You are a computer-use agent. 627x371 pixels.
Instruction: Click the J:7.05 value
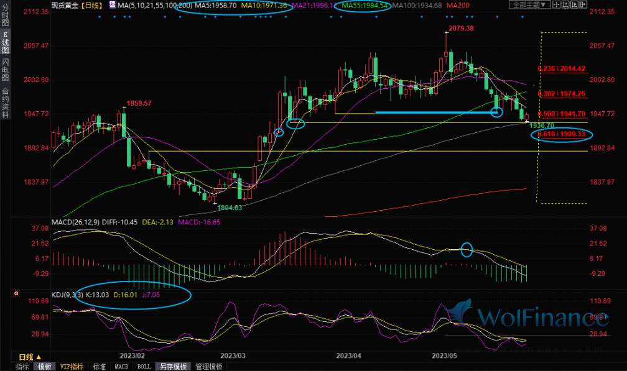point(151,295)
